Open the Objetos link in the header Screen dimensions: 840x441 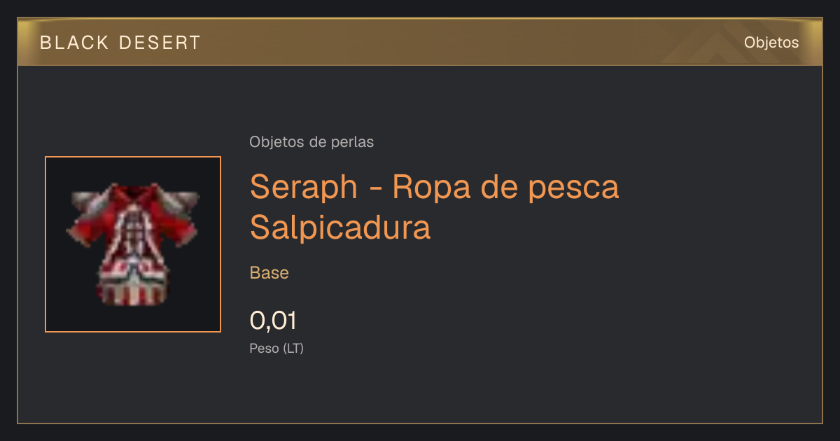[771, 42]
